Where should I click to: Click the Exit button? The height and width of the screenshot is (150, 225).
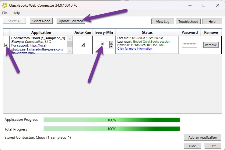[213, 146]
